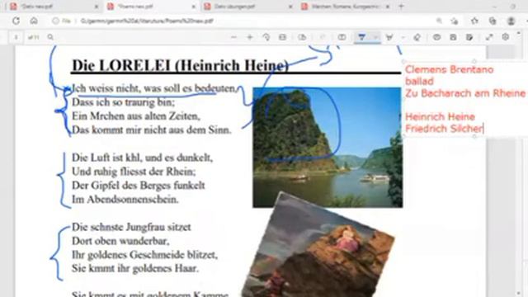Screen dimensions: 528x297
Task: Open the browser profile avatar
Action: coord(511,21)
